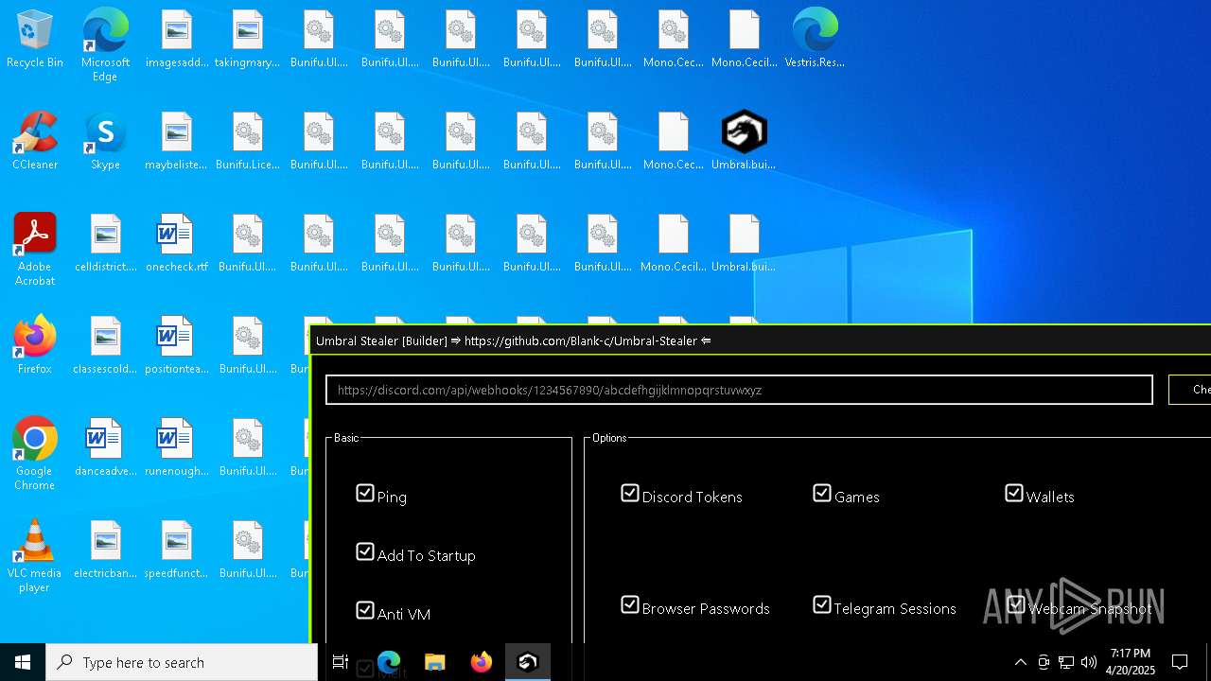The width and height of the screenshot is (1211, 681).
Task: Open Task View from the taskbar
Action: [x=341, y=662]
